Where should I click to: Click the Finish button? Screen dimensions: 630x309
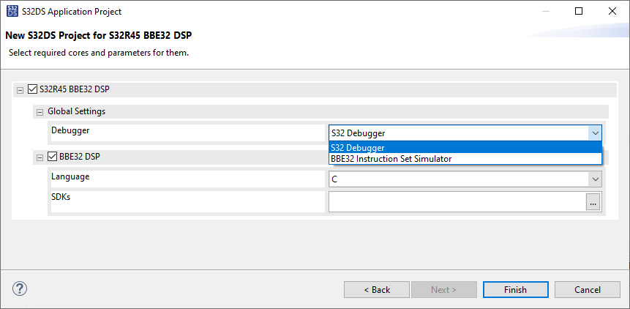(515, 290)
